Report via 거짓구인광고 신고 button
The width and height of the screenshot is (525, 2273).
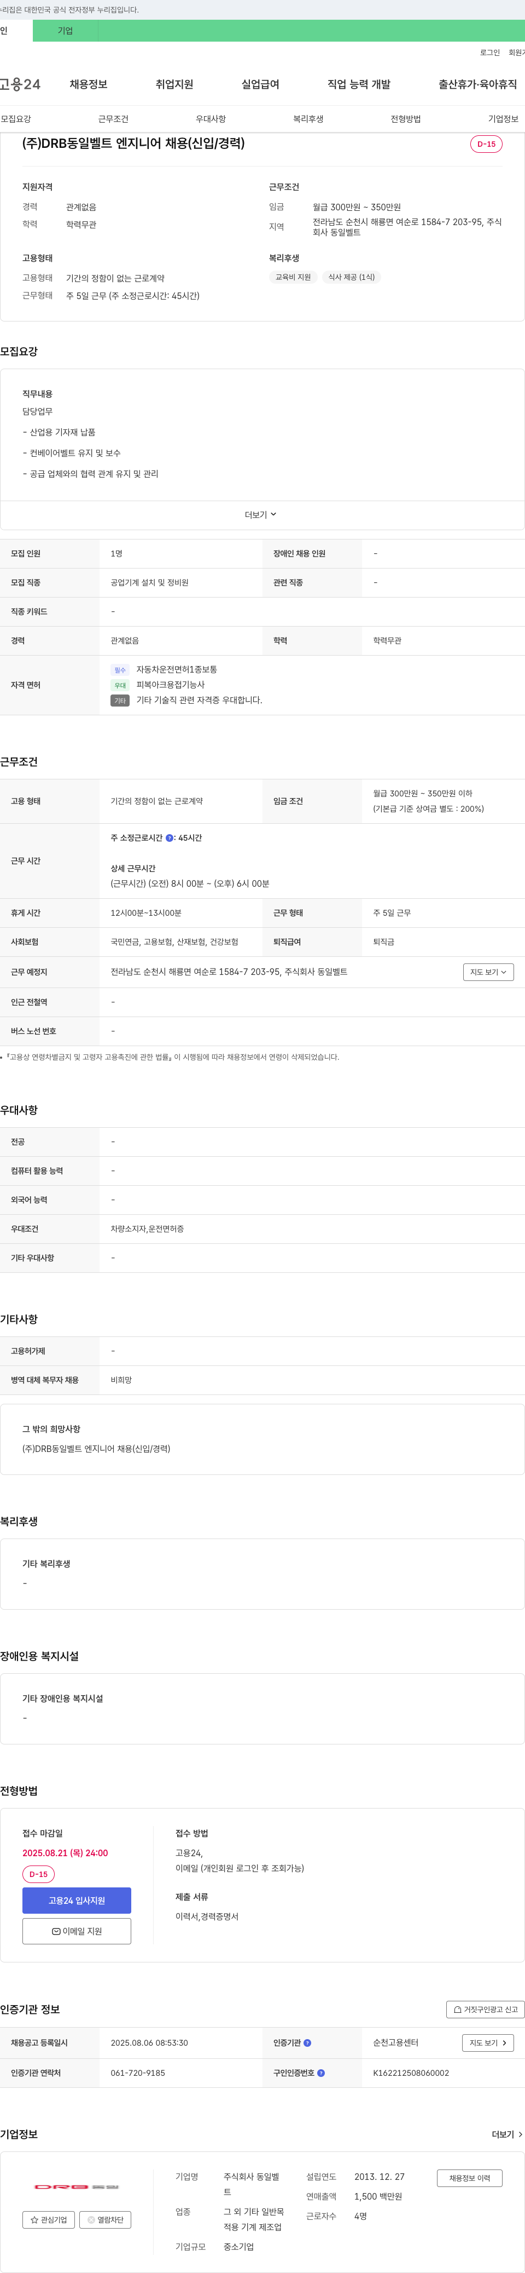(x=486, y=2009)
